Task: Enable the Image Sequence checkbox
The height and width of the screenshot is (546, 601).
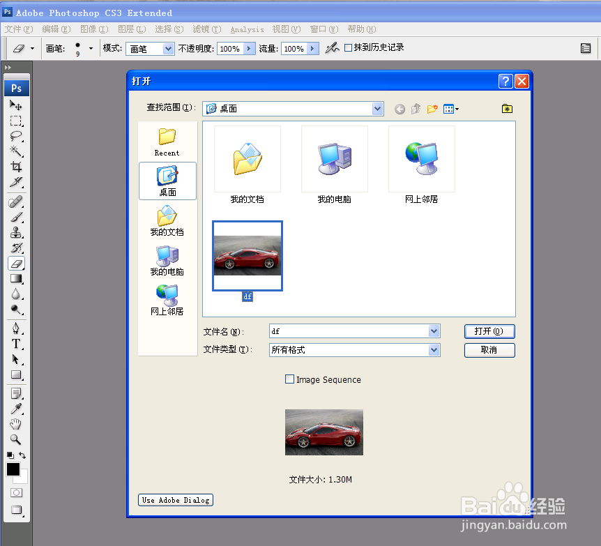Action: (290, 379)
